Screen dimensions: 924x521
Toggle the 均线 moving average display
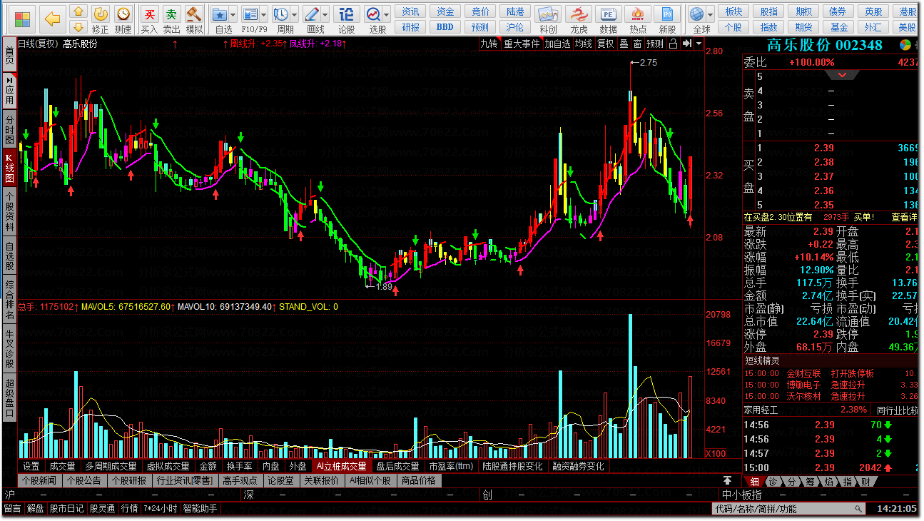[x=583, y=44]
